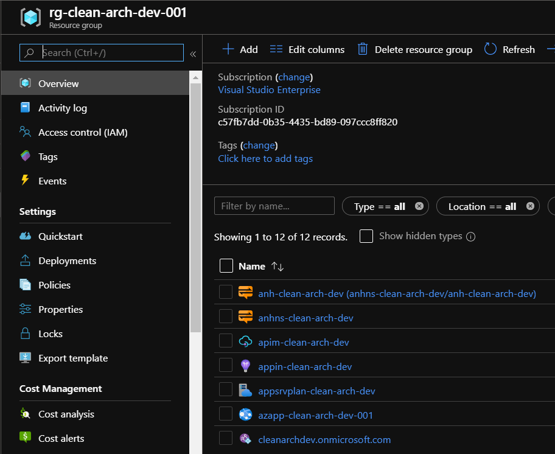This screenshot has width=555, height=454.
Task: Click change link next to Subscription
Action: [x=294, y=77]
